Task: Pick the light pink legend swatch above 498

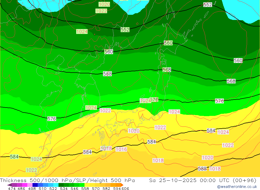Action: coord(30,185)
